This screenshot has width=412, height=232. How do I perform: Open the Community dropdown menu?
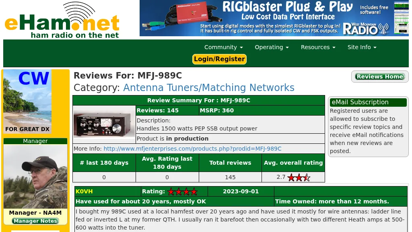[224, 47]
